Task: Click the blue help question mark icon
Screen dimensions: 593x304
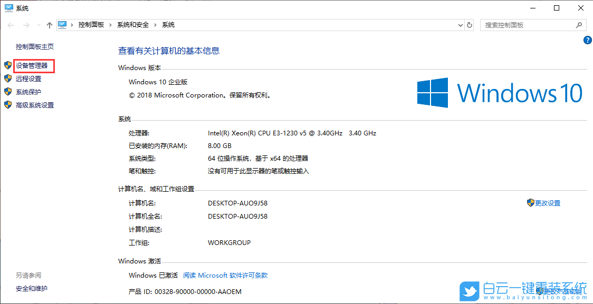Action: click(x=587, y=40)
